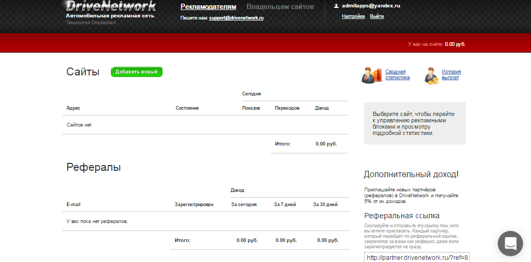
Task: Click the Выйти logout link
Action: 376,16
